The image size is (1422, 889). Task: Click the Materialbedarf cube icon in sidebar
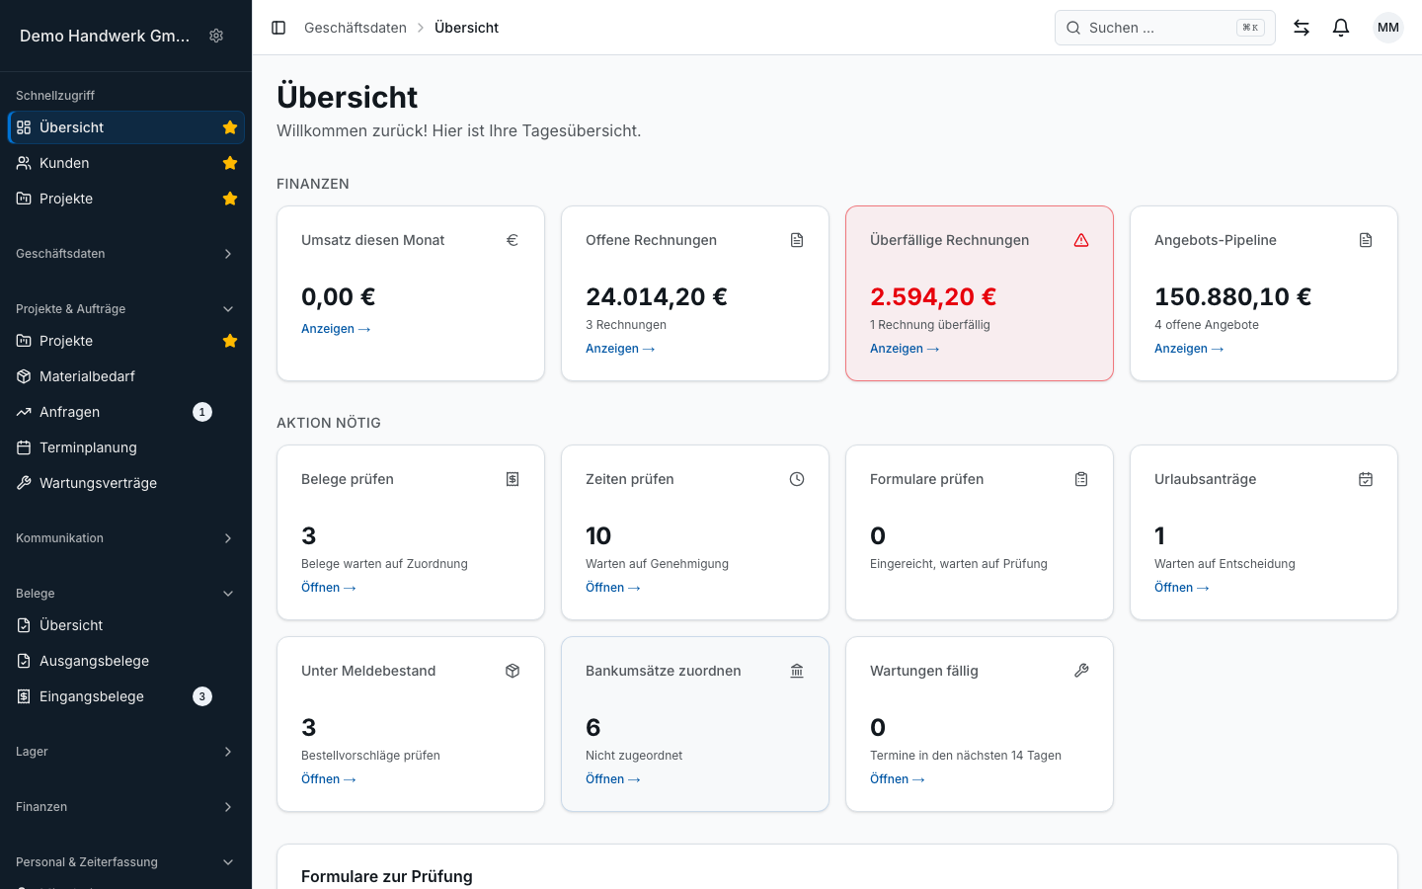tap(24, 376)
